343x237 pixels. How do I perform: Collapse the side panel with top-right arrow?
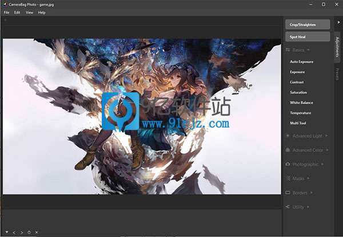(x=338, y=22)
